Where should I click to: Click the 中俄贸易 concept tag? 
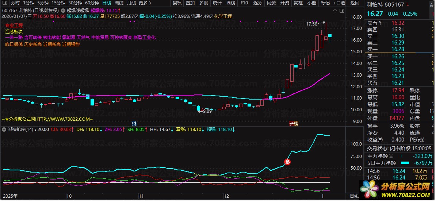point(100,38)
